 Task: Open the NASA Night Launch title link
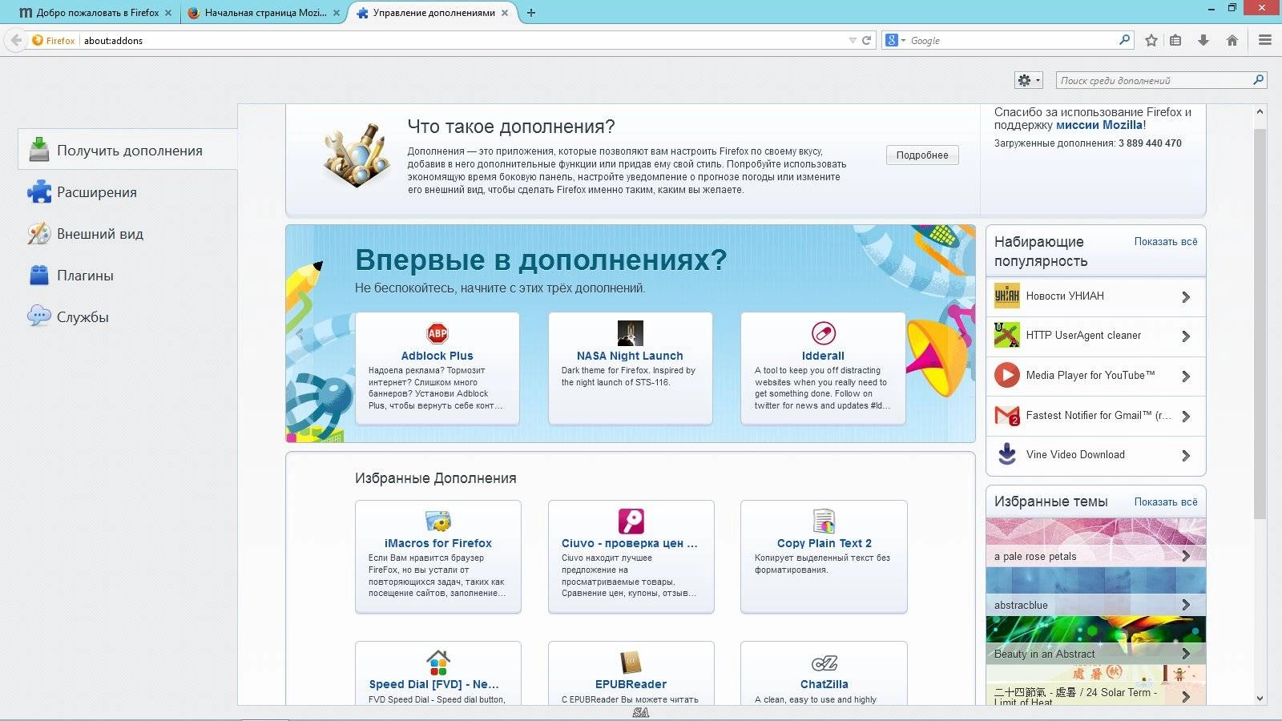pos(630,356)
